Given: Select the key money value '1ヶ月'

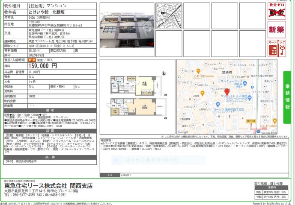Looking at the screenshot, I should point(32,82).
